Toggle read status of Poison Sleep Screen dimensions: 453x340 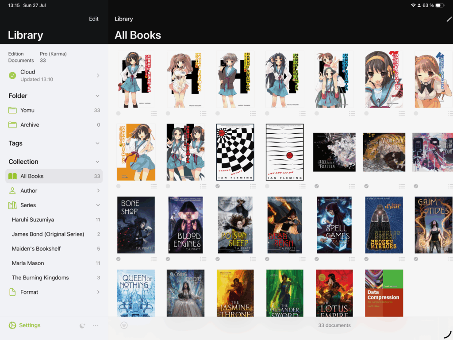click(x=218, y=259)
